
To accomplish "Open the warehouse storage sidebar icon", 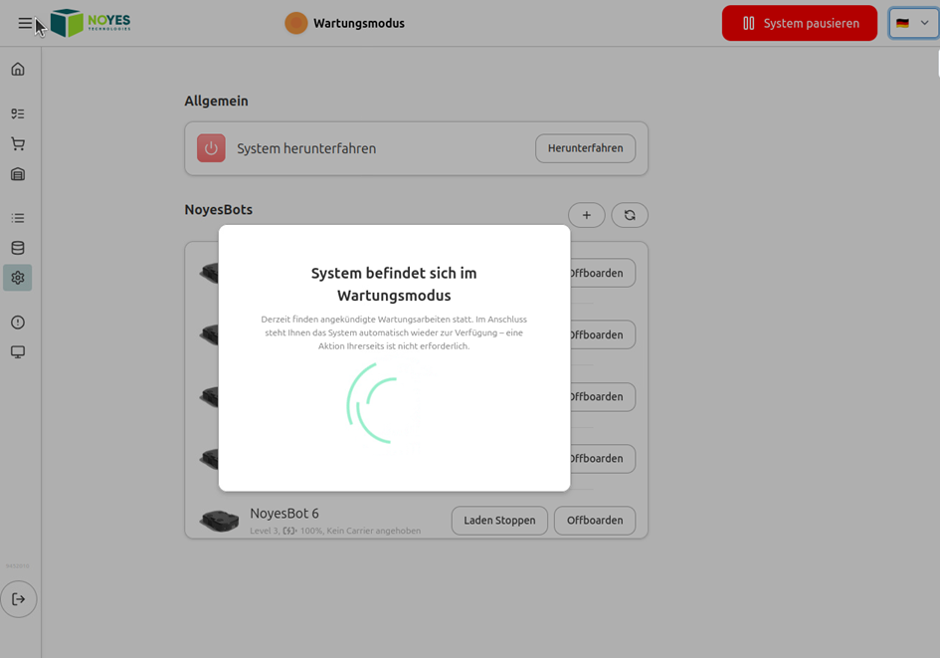I will (x=18, y=174).
